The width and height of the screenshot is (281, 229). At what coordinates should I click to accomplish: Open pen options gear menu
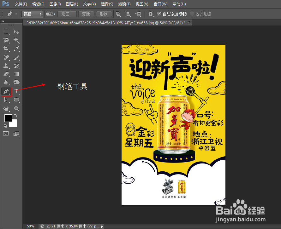point(151,14)
